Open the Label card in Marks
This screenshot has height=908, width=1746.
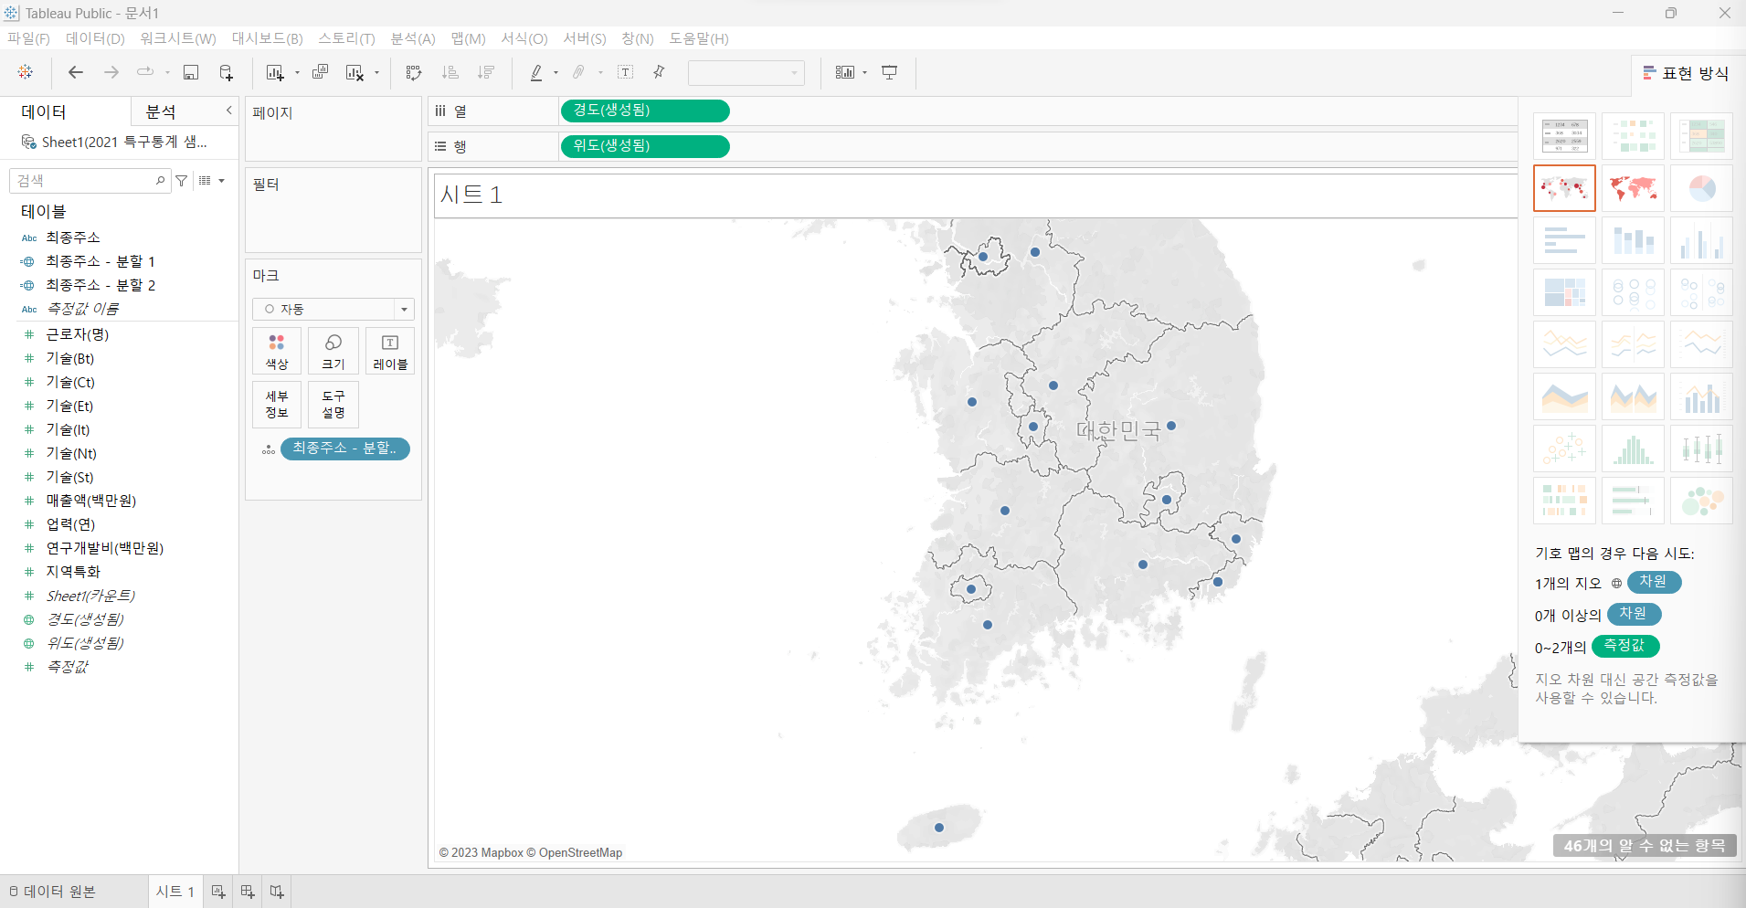tap(390, 352)
